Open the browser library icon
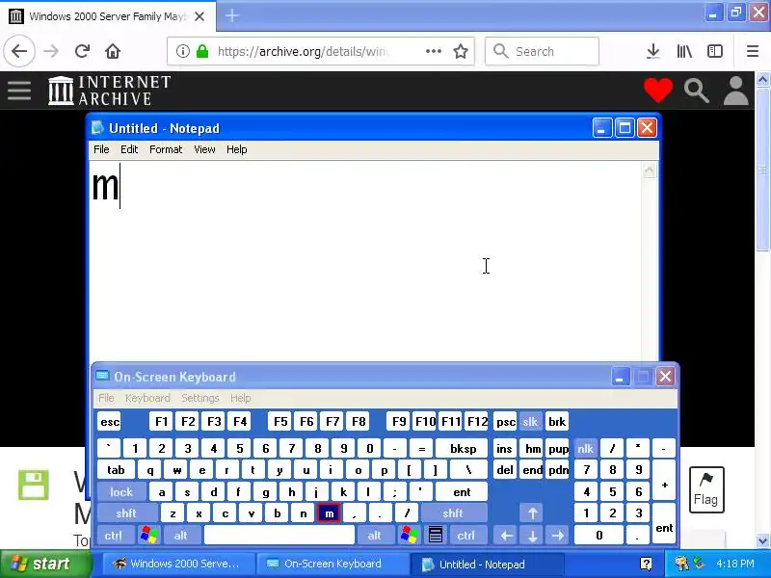The image size is (771, 578). 684,51
